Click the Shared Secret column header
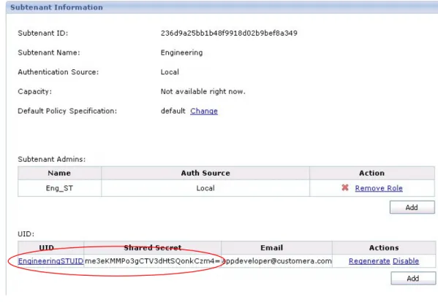 click(153, 248)
